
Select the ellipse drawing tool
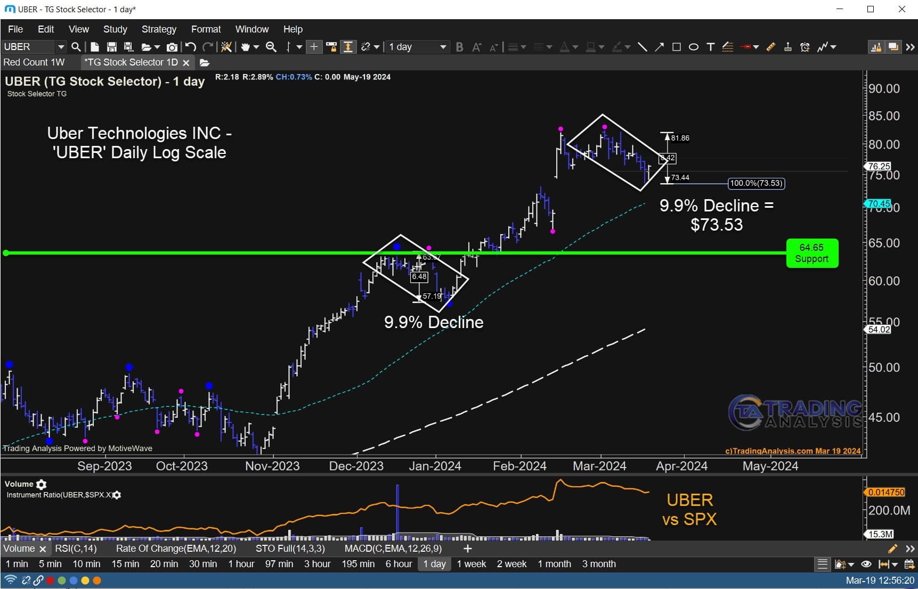(693, 47)
